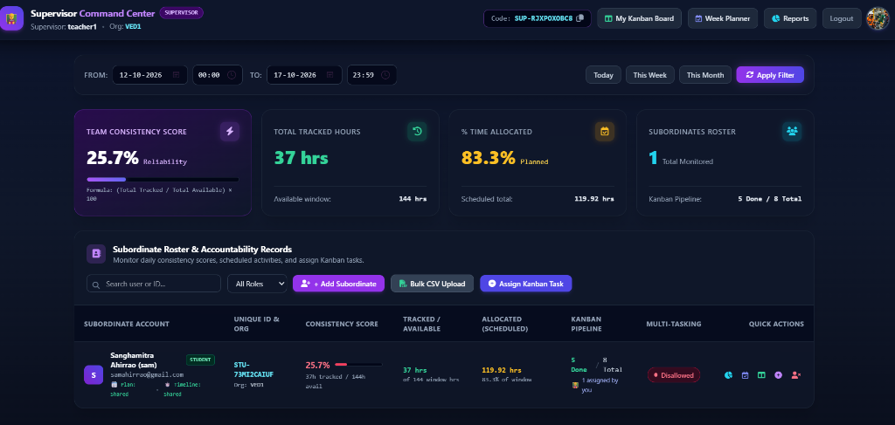This screenshot has height=425, width=895.
Task: Open the user profile avatar
Action: pos(878,18)
